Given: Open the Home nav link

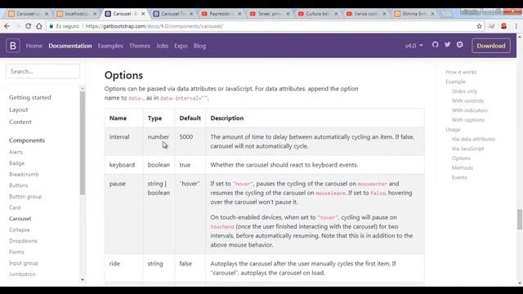Looking at the screenshot, I should [34, 46].
